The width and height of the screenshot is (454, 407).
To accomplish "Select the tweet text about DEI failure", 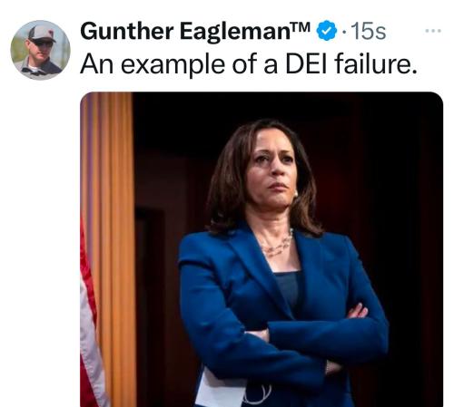I will (x=249, y=64).
